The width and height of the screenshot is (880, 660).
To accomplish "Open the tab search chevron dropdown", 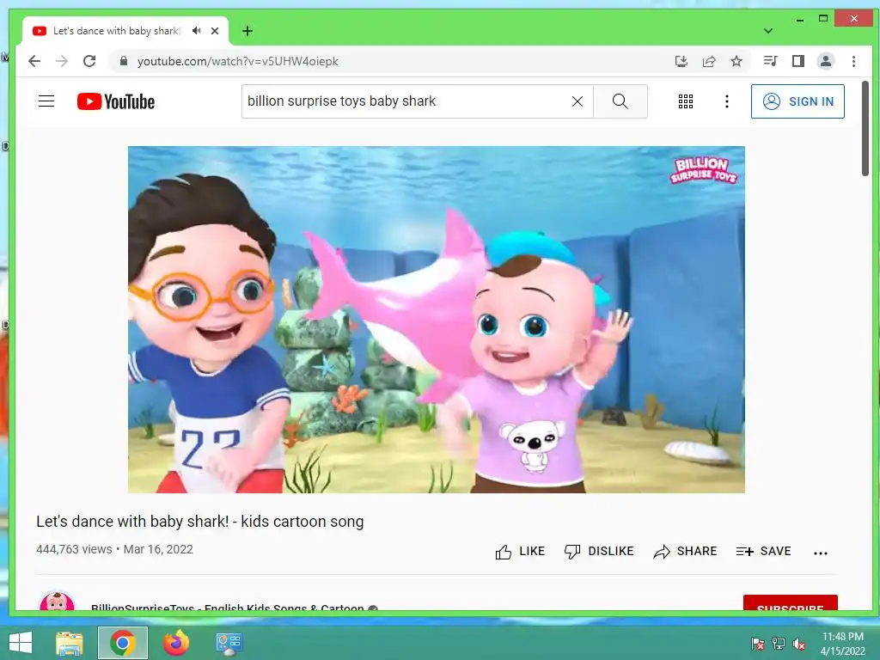I will (x=768, y=31).
